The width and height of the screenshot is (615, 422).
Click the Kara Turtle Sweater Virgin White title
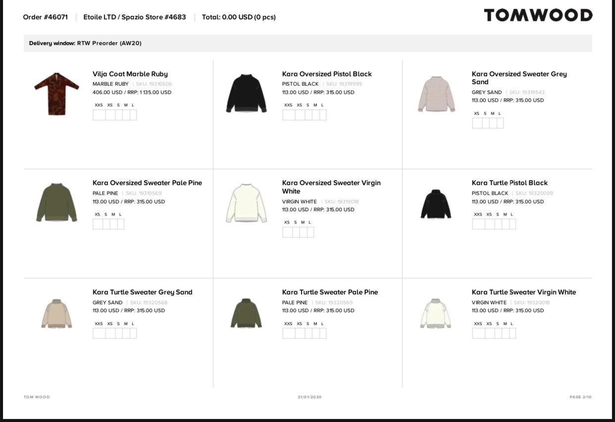[x=523, y=292]
